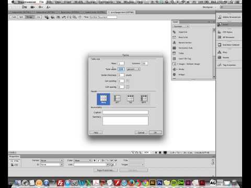Click the Page Properties button
251x188 pixels.
106,170
